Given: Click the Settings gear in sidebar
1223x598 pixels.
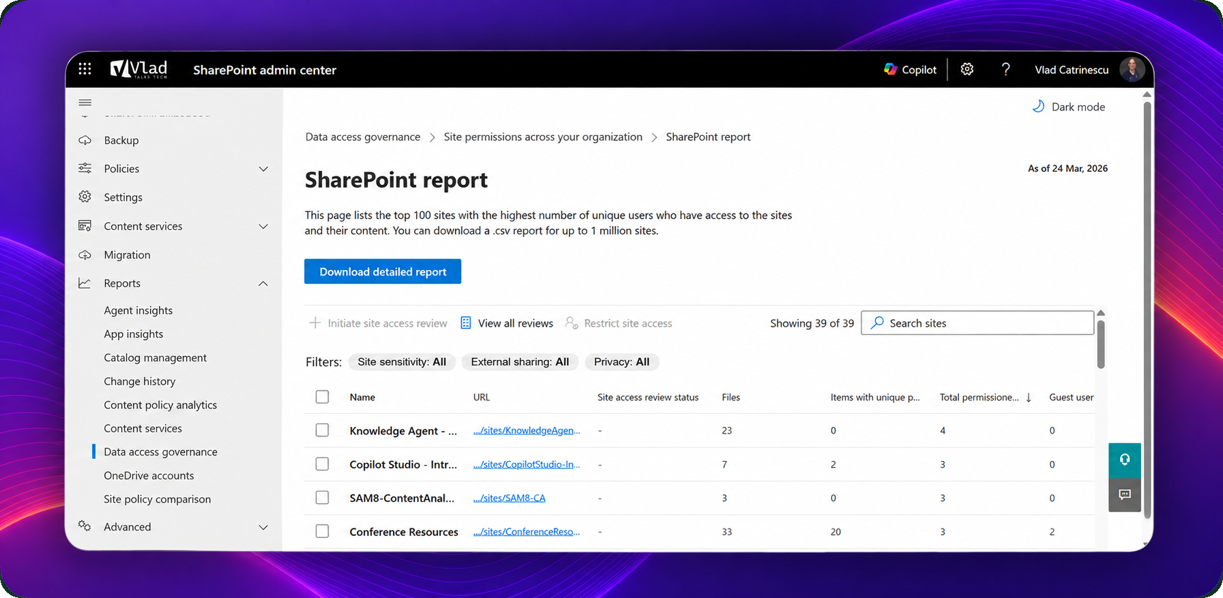Looking at the screenshot, I should 85,197.
